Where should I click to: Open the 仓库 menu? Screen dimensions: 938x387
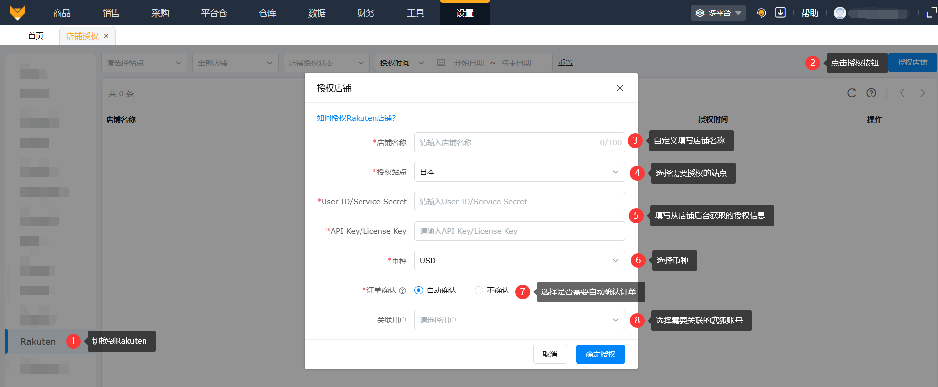(x=268, y=13)
